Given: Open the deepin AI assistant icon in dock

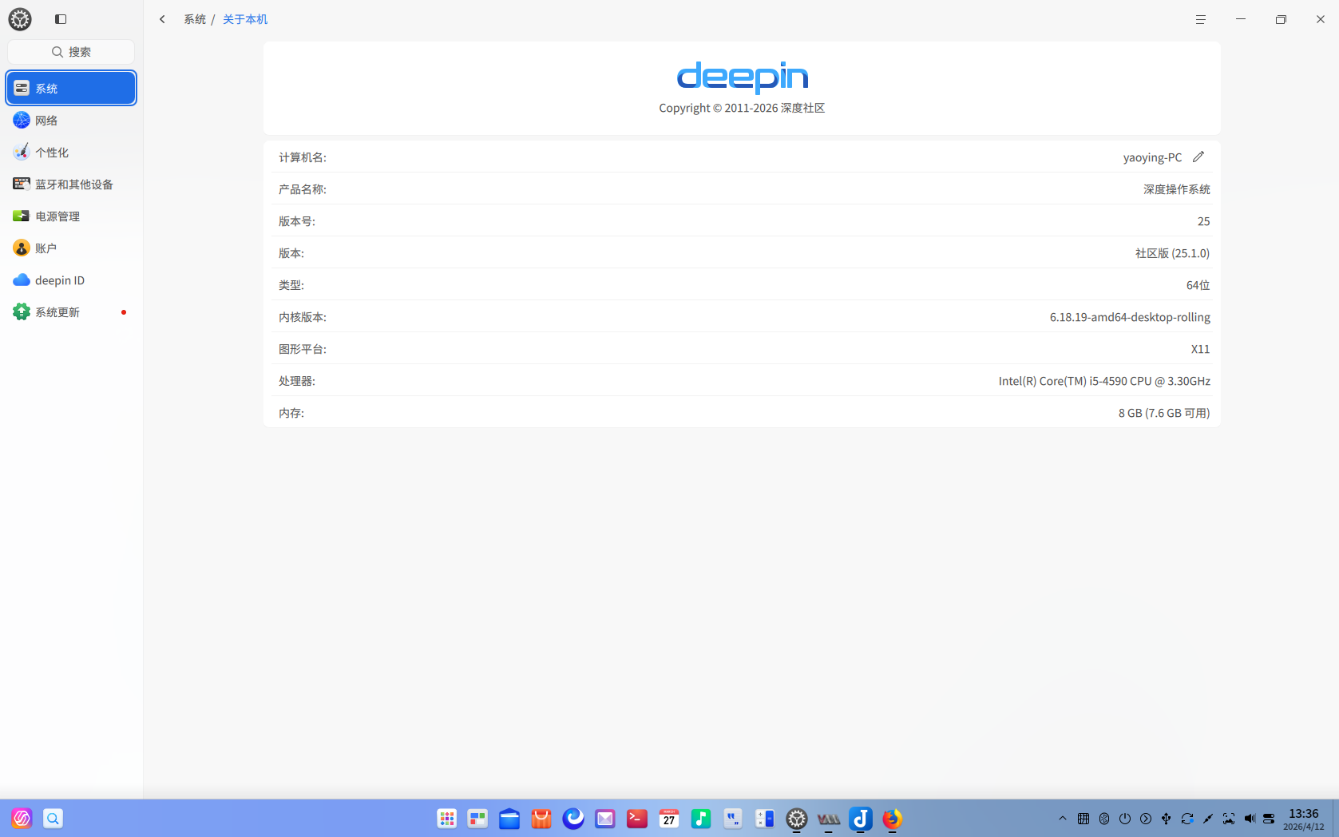Looking at the screenshot, I should point(22,819).
